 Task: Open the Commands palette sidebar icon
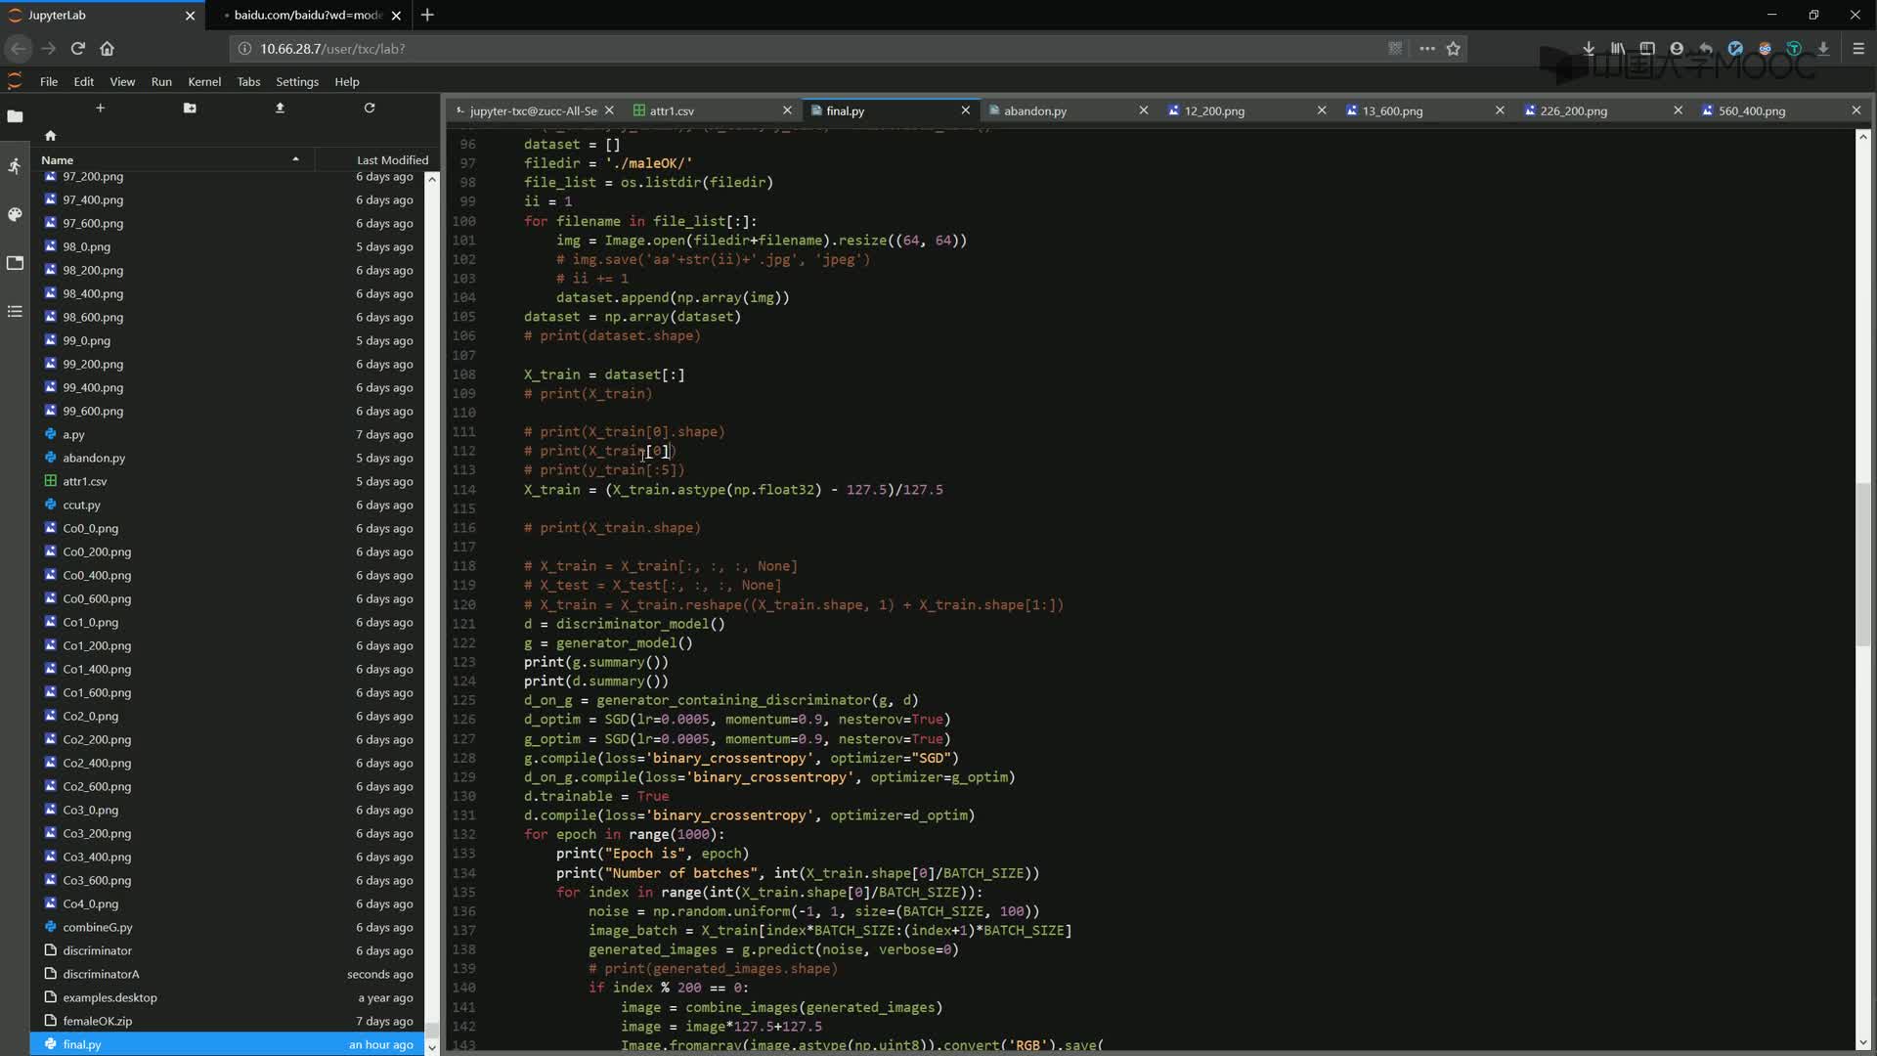point(15,214)
